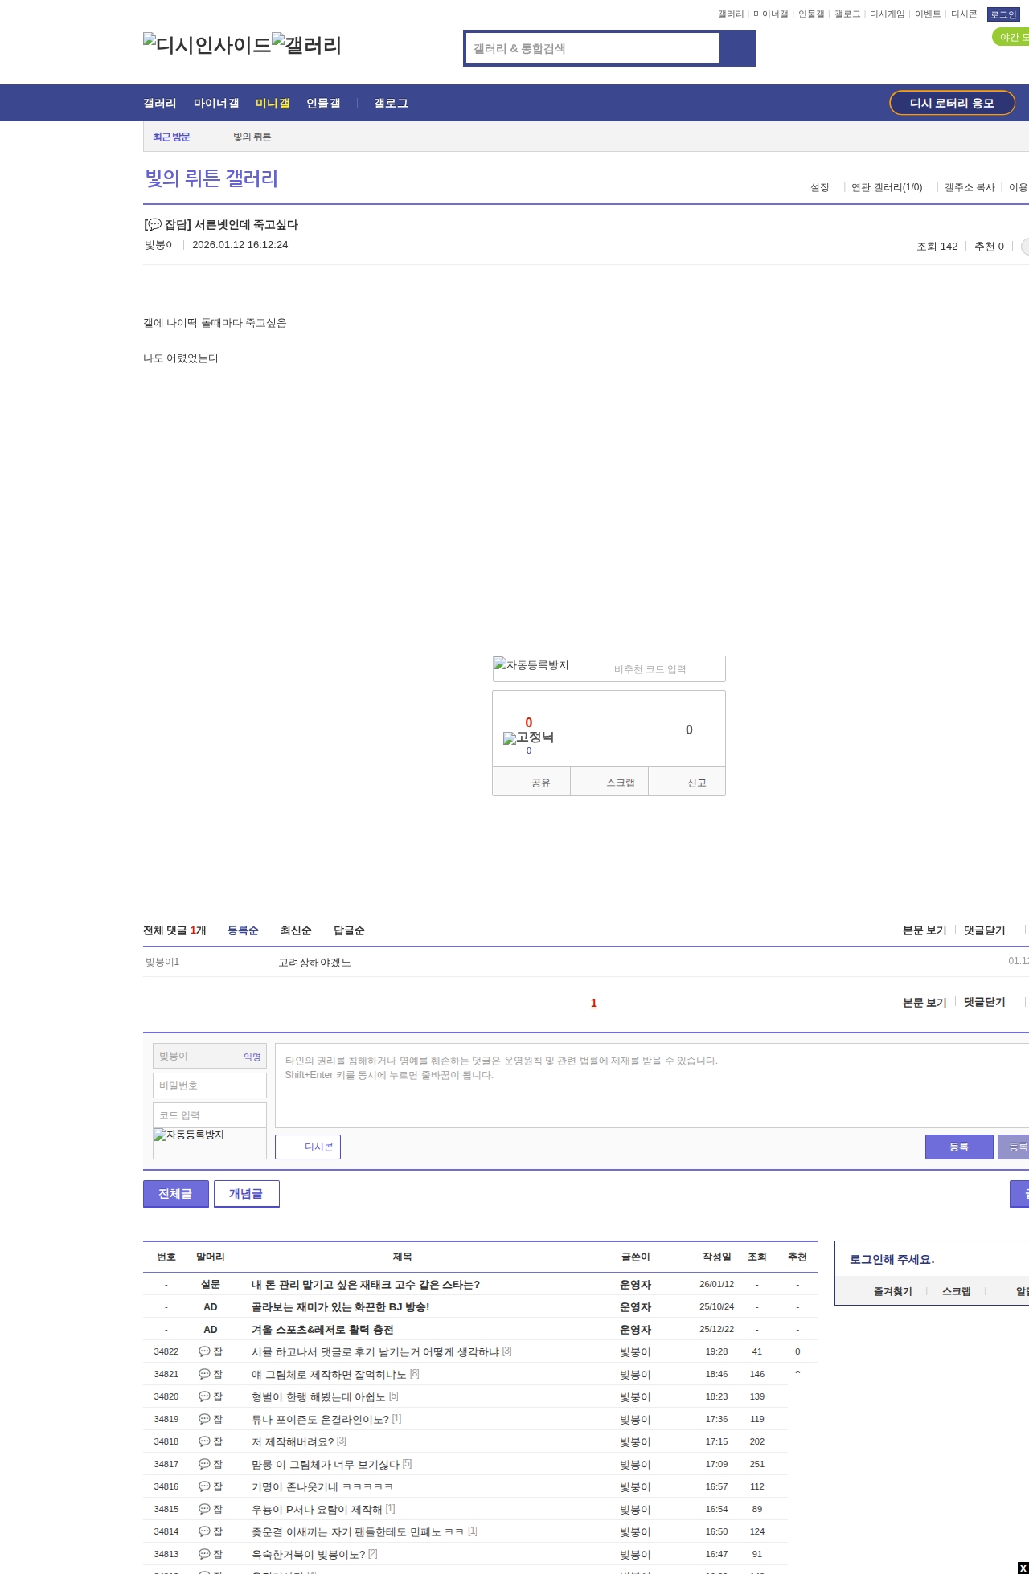Expand the 연관 갤러리(1/0) list
Screen dimensions: 1029x1574
pos(886,187)
